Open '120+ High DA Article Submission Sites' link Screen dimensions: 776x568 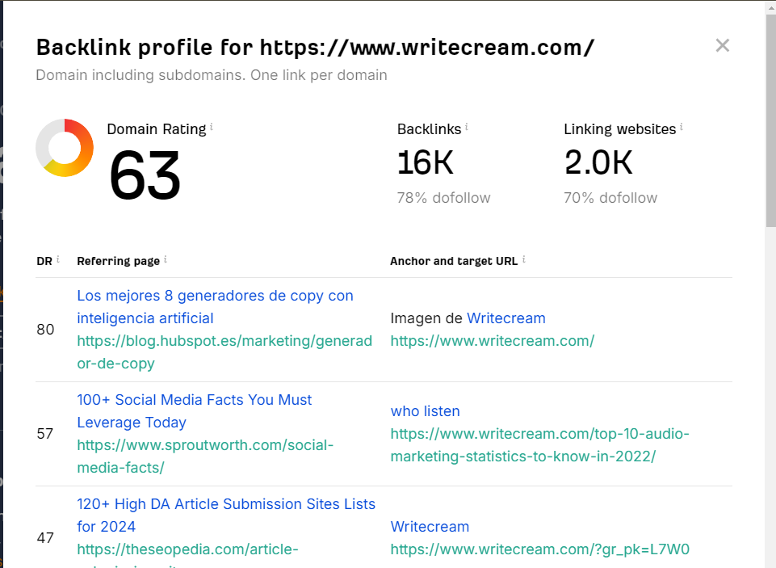[x=225, y=515]
